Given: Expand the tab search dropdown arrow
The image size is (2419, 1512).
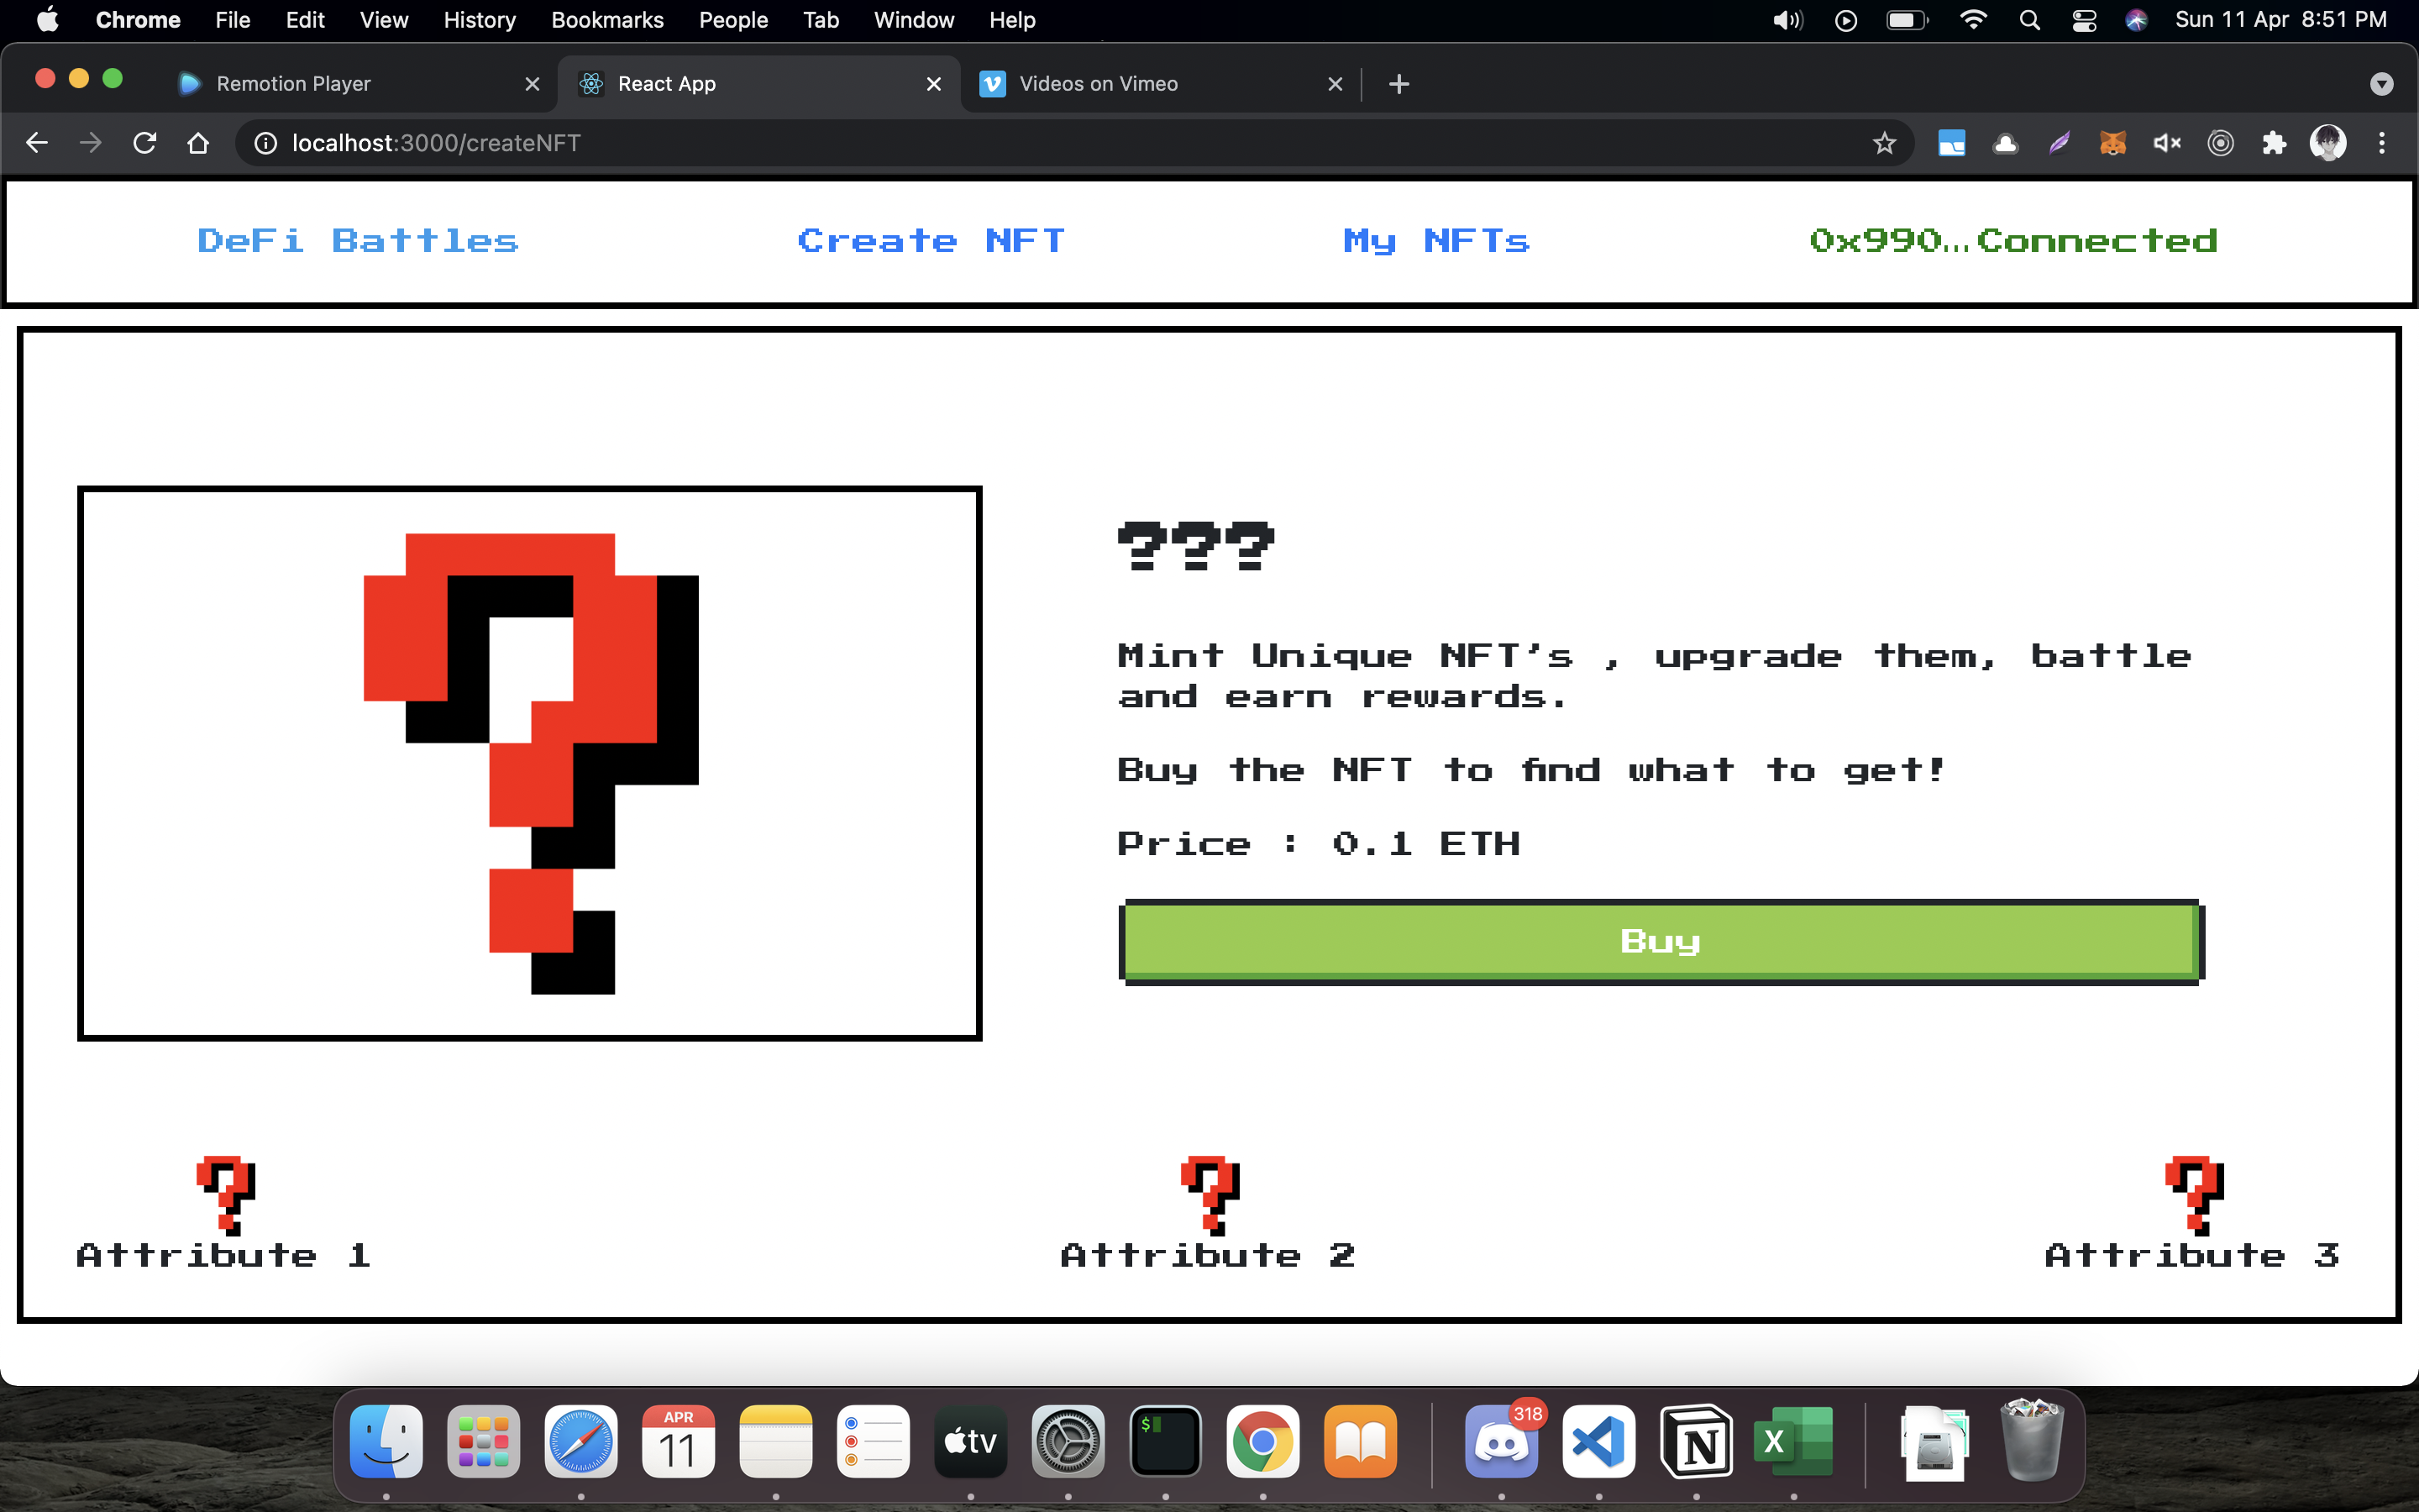Looking at the screenshot, I should (x=2381, y=84).
